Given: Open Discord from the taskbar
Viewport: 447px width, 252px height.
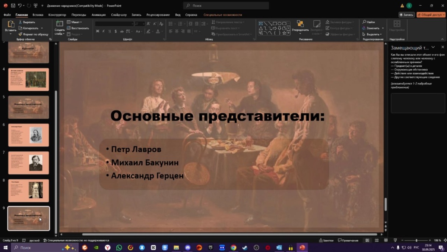Looking at the screenshot, I should [x=188, y=248].
